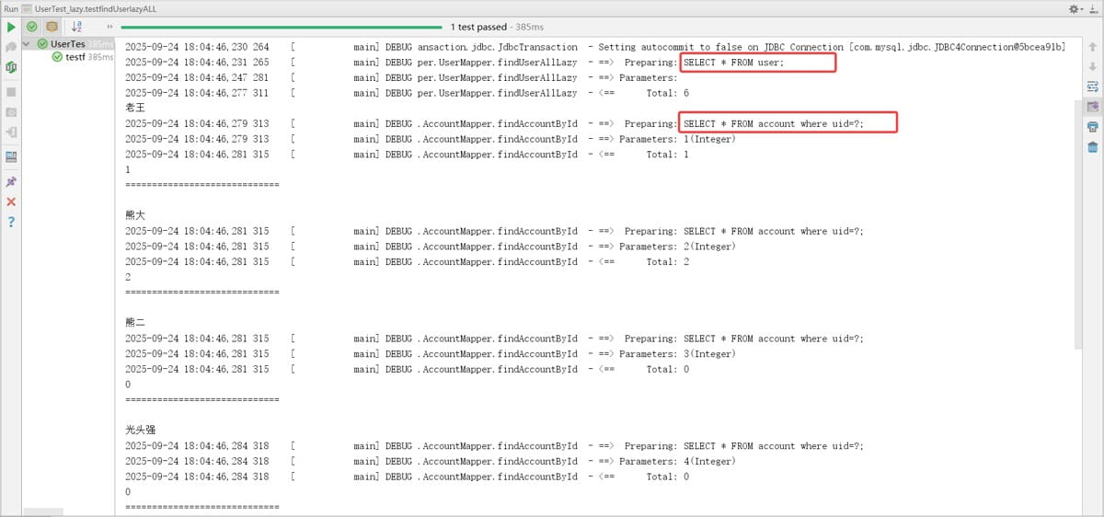
Task: Close the run tab with red X
Action: (x=11, y=201)
